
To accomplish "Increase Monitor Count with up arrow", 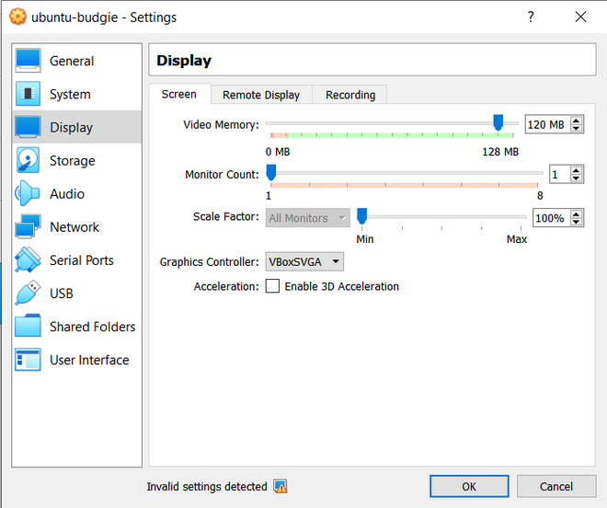I will coord(576,170).
